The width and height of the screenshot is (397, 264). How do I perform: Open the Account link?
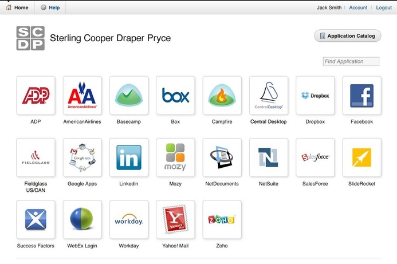tap(358, 7)
